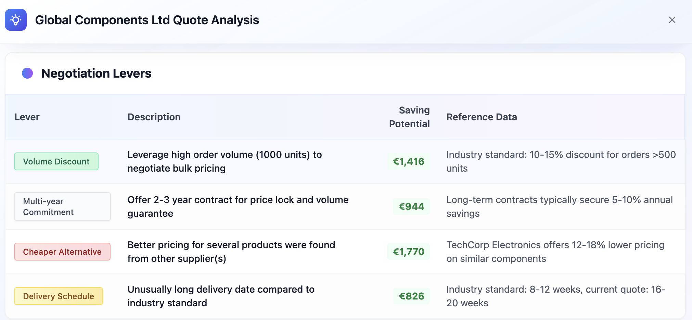Click the Saving Potential column header
This screenshot has height=320, width=692.
point(409,117)
